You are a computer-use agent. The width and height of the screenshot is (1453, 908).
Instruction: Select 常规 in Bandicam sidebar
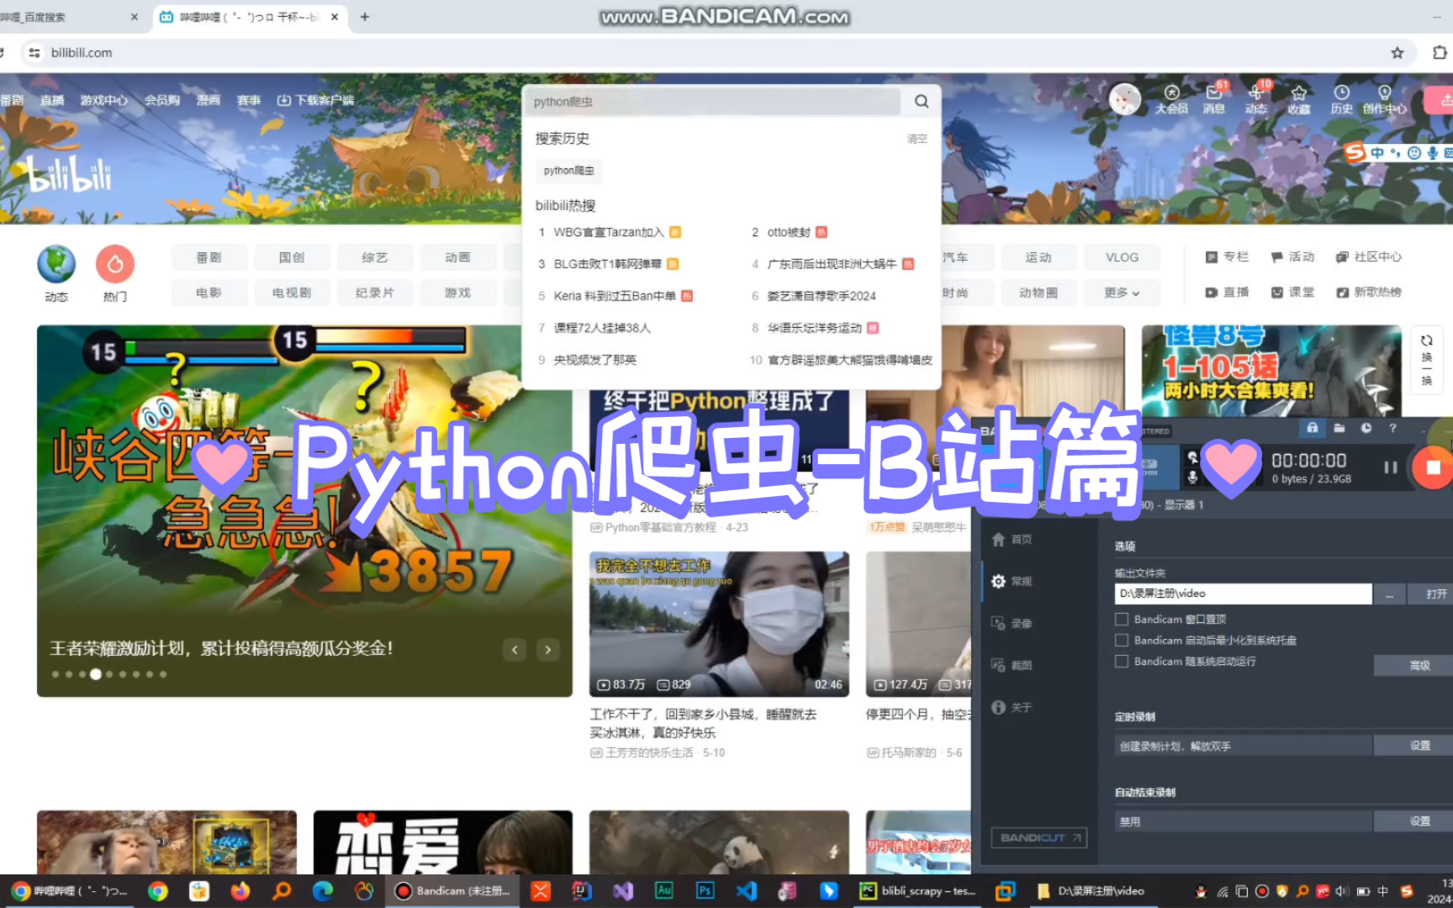[x=1012, y=582]
